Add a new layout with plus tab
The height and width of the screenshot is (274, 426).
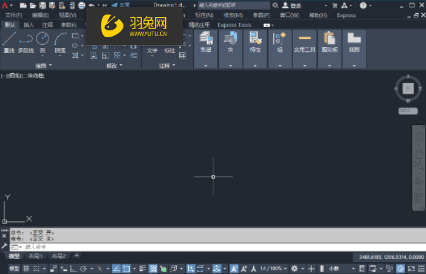(x=77, y=256)
